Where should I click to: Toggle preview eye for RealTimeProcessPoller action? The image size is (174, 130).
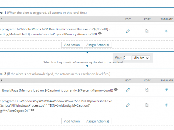coord(100,33)
